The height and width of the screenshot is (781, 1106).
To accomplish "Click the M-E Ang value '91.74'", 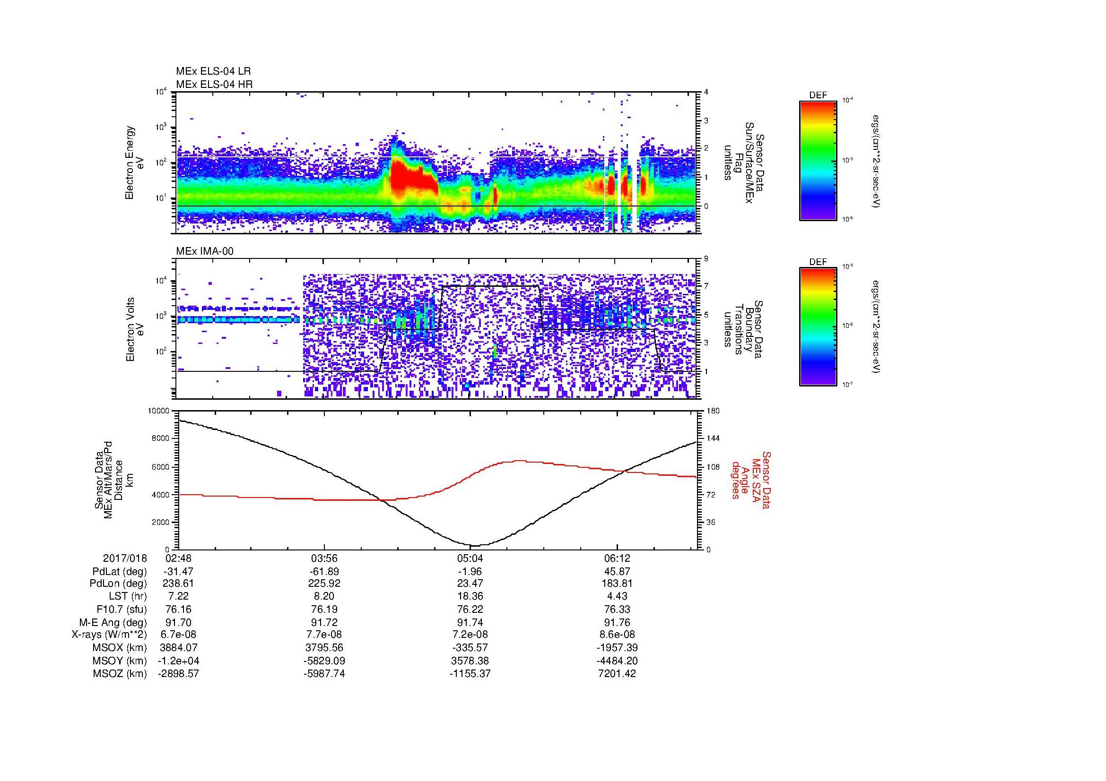I will [x=470, y=622].
